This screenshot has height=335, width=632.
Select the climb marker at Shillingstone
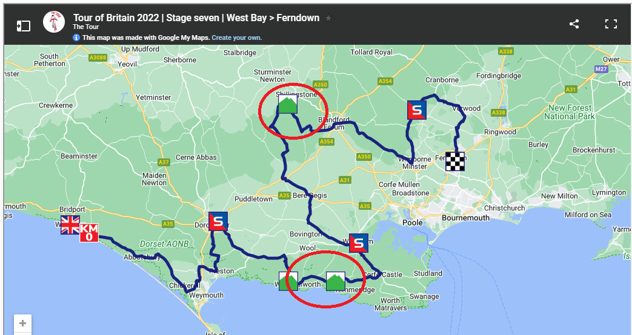pyautogui.click(x=288, y=104)
